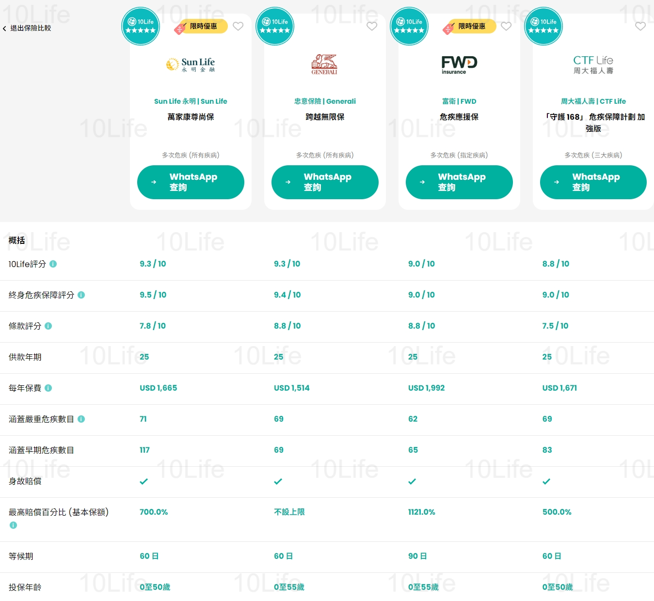Viewport: 654px width, 601px height.
Task: Click info icon beside 每年保費
Action: (x=48, y=388)
